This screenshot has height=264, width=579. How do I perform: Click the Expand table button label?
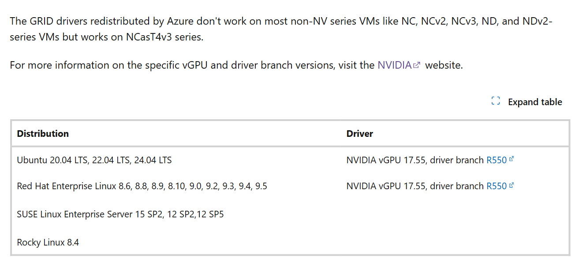[x=535, y=102]
